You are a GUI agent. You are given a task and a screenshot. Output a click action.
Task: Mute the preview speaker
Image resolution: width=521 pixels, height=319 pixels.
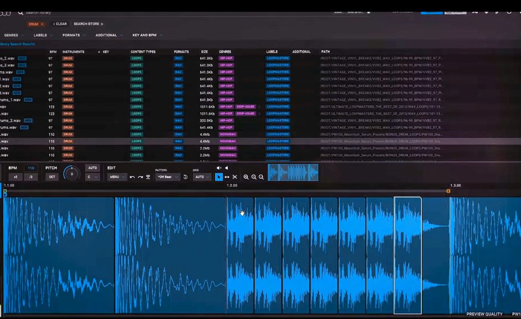point(218,168)
